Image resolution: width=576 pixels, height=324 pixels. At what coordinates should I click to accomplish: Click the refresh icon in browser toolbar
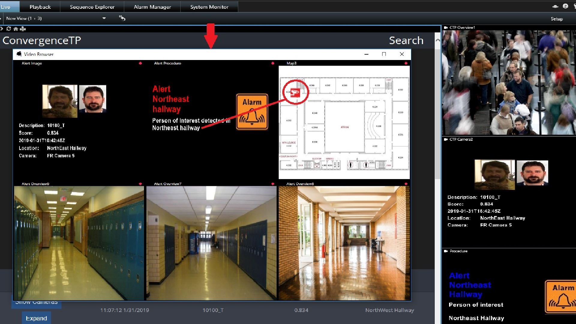tap(9, 29)
